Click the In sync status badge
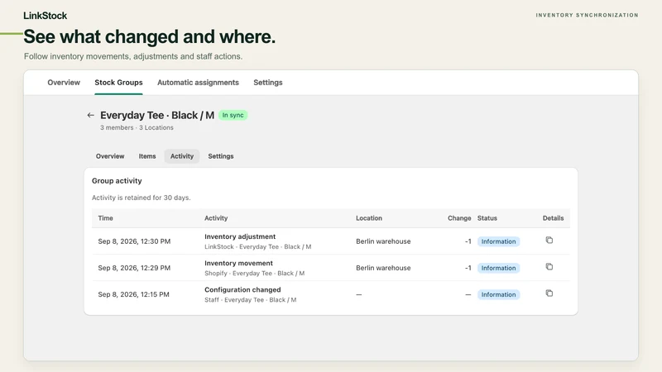The image size is (662, 372). point(233,115)
